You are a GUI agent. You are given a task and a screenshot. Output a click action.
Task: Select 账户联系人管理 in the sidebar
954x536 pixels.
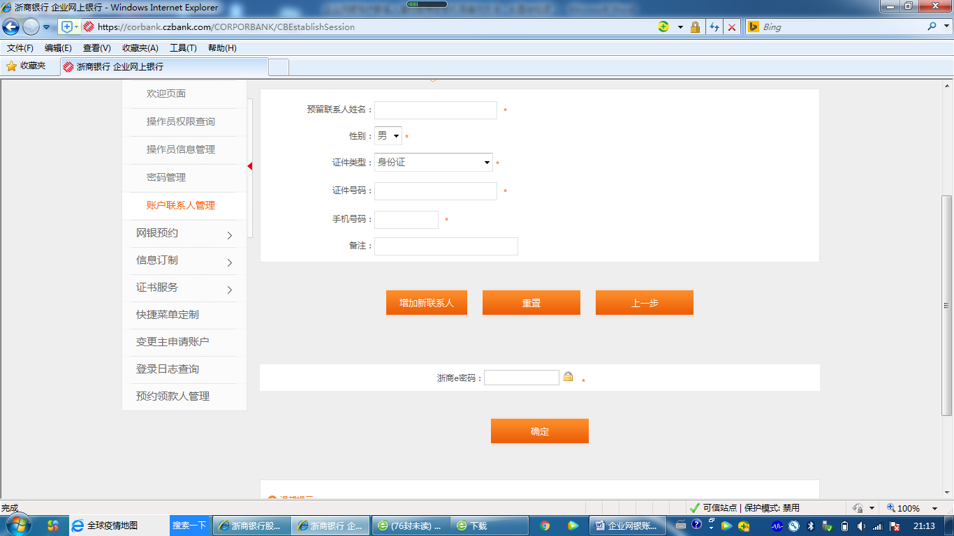(181, 205)
